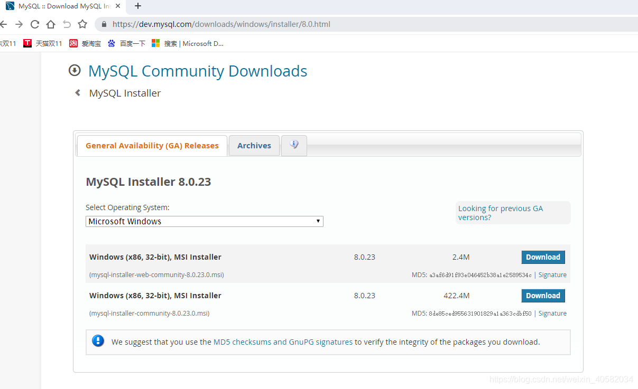Click the browser forward arrow

pyautogui.click(x=19, y=24)
